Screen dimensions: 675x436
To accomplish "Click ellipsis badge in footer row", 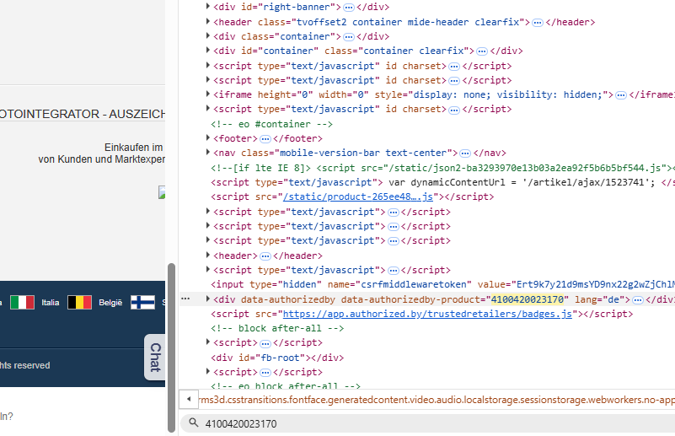I will tap(265, 138).
